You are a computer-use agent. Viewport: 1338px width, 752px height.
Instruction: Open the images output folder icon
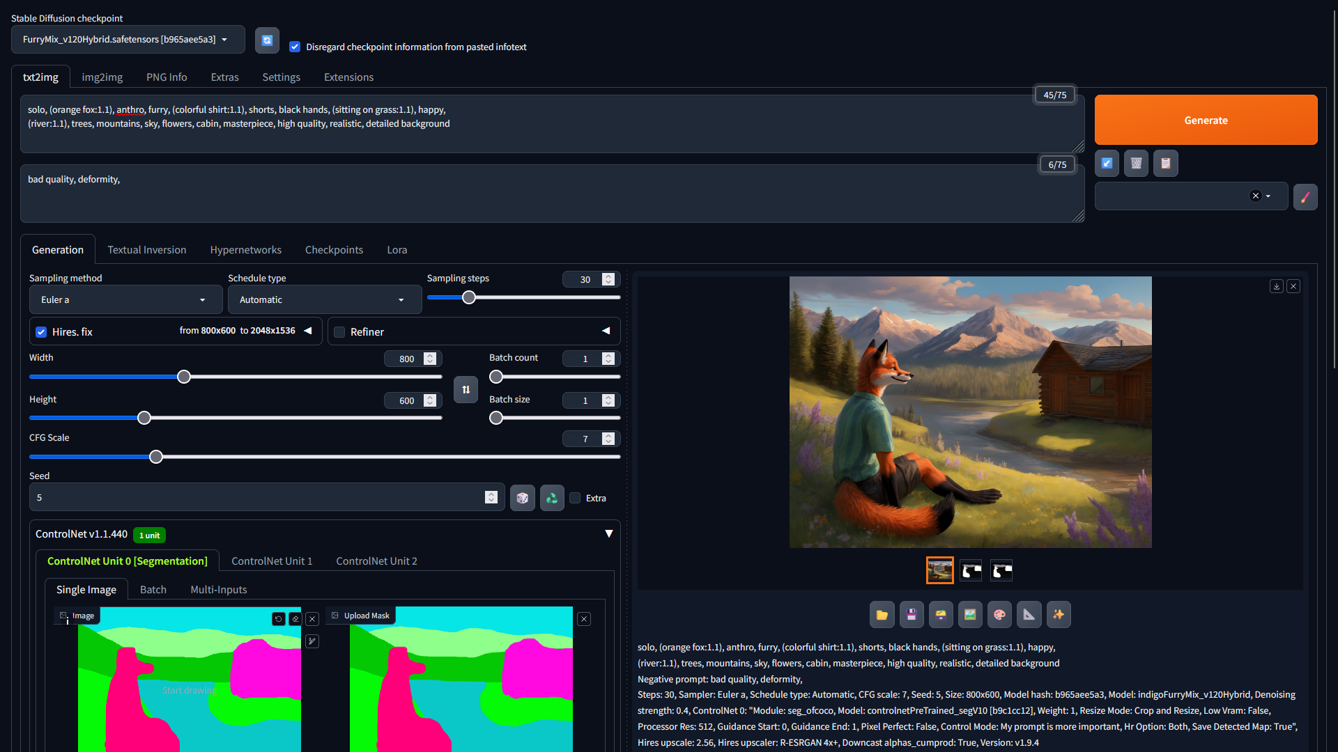pos(882,615)
